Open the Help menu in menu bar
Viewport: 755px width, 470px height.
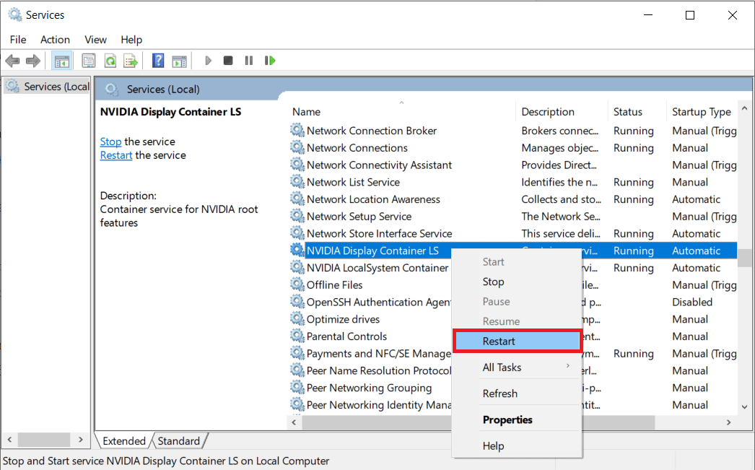click(131, 40)
